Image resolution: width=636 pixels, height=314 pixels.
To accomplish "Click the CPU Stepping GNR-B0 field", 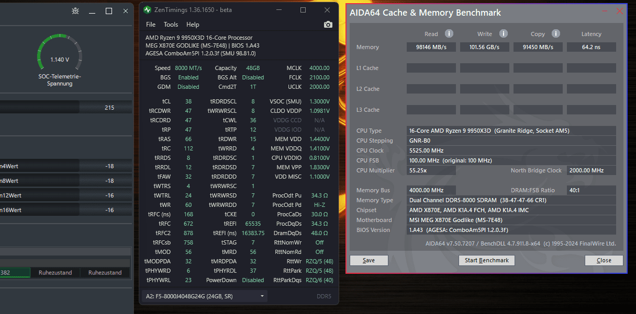I will (x=511, y=141).
